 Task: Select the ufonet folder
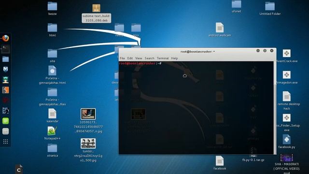[x=236, y=4]
